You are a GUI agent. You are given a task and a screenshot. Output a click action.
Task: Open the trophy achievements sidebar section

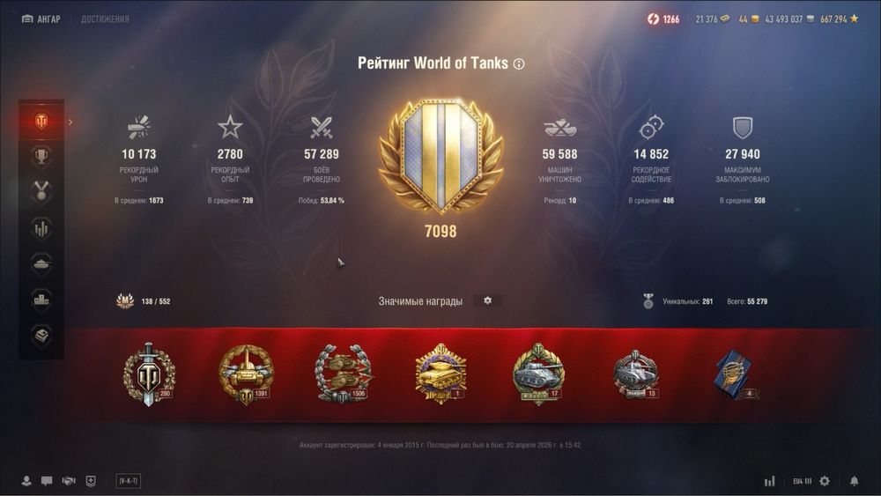click(41, 157)
